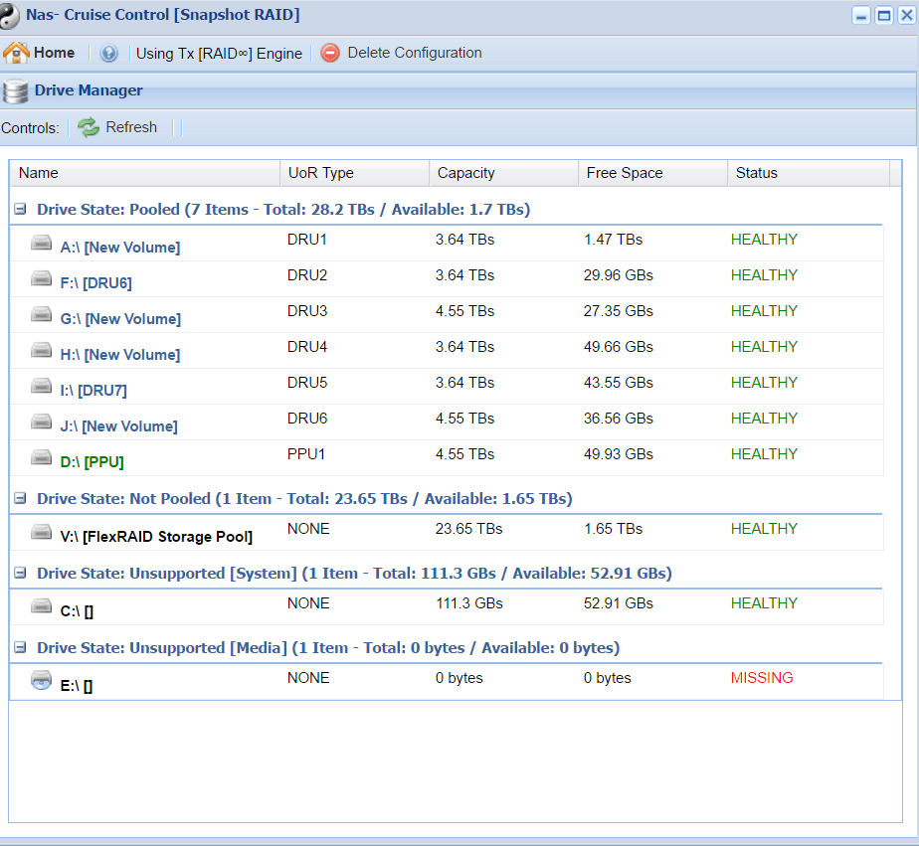
Task: Select D:\ [PPU] parity drive name
Action: pyautogui.click(x=92, y=461)
